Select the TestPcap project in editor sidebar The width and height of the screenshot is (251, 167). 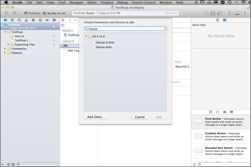[71, 35]
